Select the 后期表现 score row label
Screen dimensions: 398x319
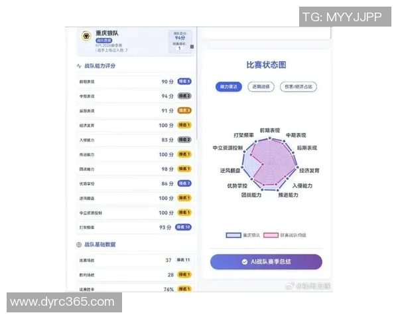87,111
